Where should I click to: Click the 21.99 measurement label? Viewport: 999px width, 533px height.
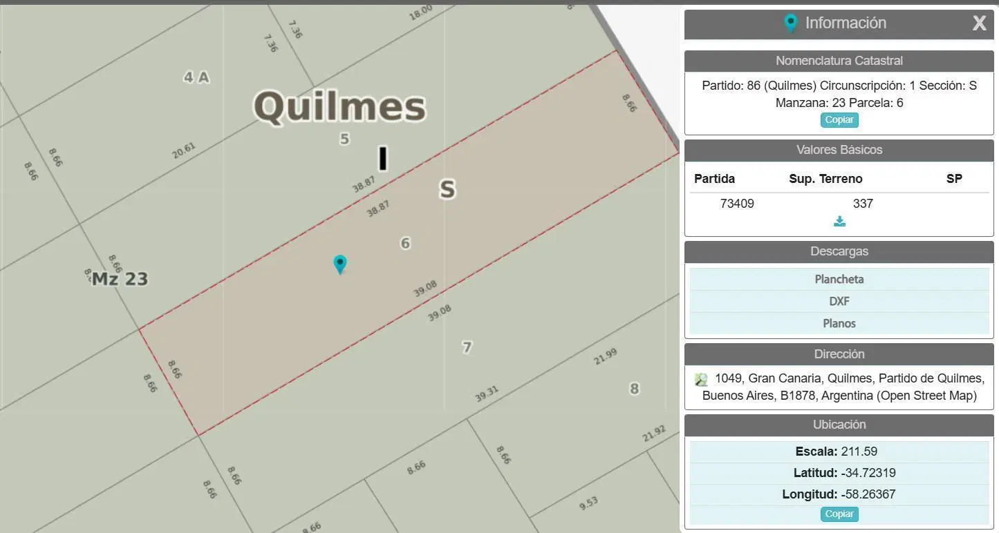click(x=605, y=357)
